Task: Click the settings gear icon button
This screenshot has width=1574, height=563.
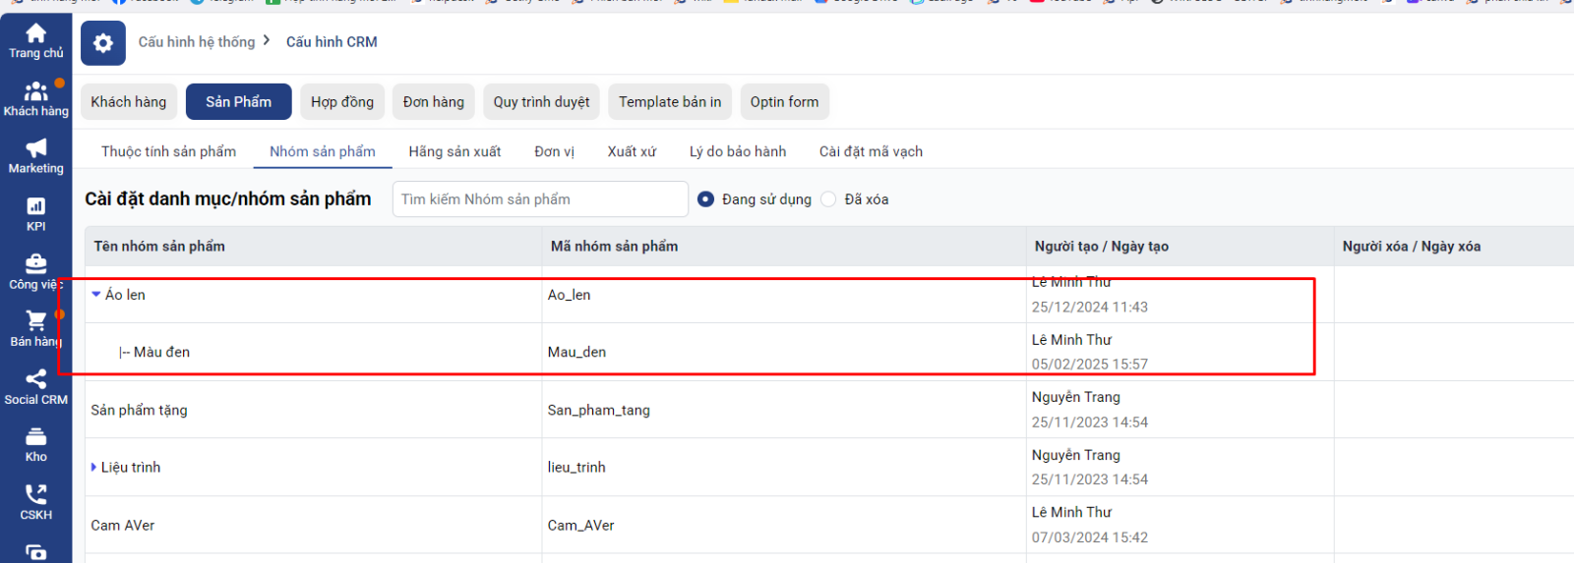Action: (x=103, y=43)
